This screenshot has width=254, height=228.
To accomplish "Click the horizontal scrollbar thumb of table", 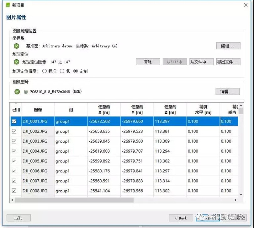I will click(74, 200).
